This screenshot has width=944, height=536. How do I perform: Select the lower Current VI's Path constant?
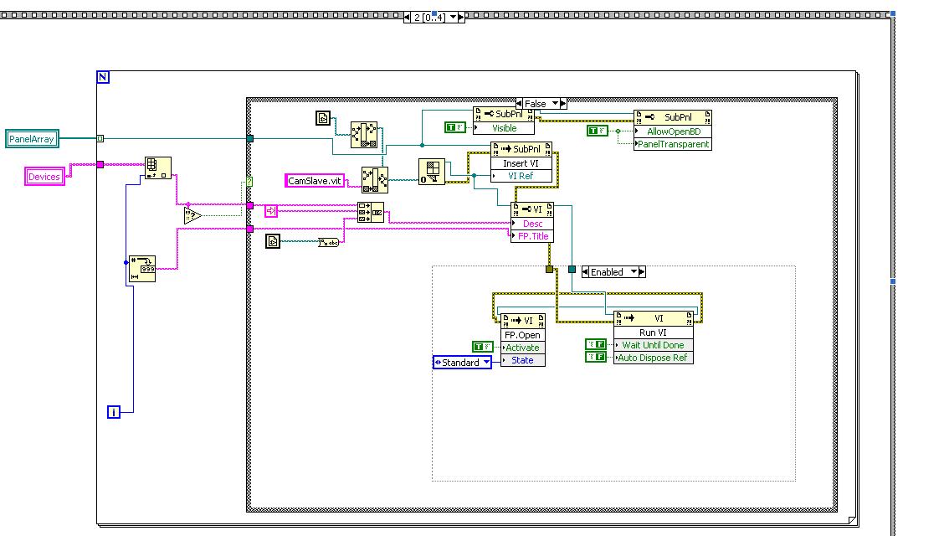pyautogui.click(x=273, y=241)
